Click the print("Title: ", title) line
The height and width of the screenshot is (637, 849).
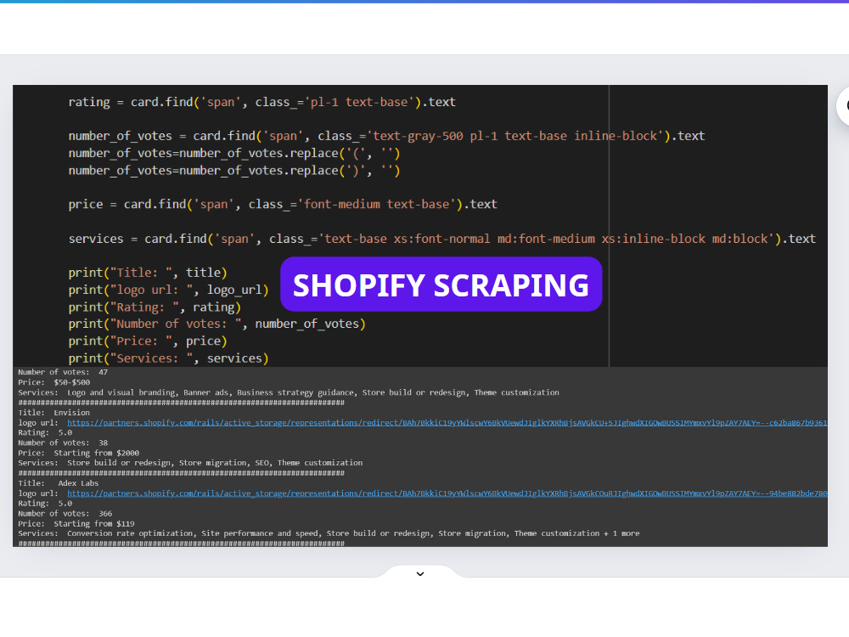[x=148, y=273]
